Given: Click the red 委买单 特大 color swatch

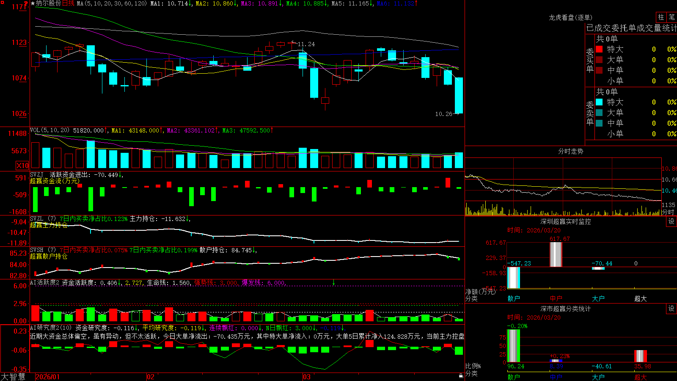Looking at the screenshot, I should pyautogui.click(x=599, y=49).
